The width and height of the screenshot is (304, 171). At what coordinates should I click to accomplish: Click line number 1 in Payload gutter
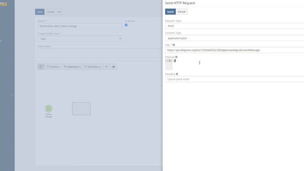pos(169,61)
